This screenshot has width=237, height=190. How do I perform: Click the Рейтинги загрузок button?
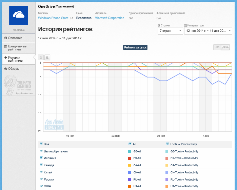135,47
